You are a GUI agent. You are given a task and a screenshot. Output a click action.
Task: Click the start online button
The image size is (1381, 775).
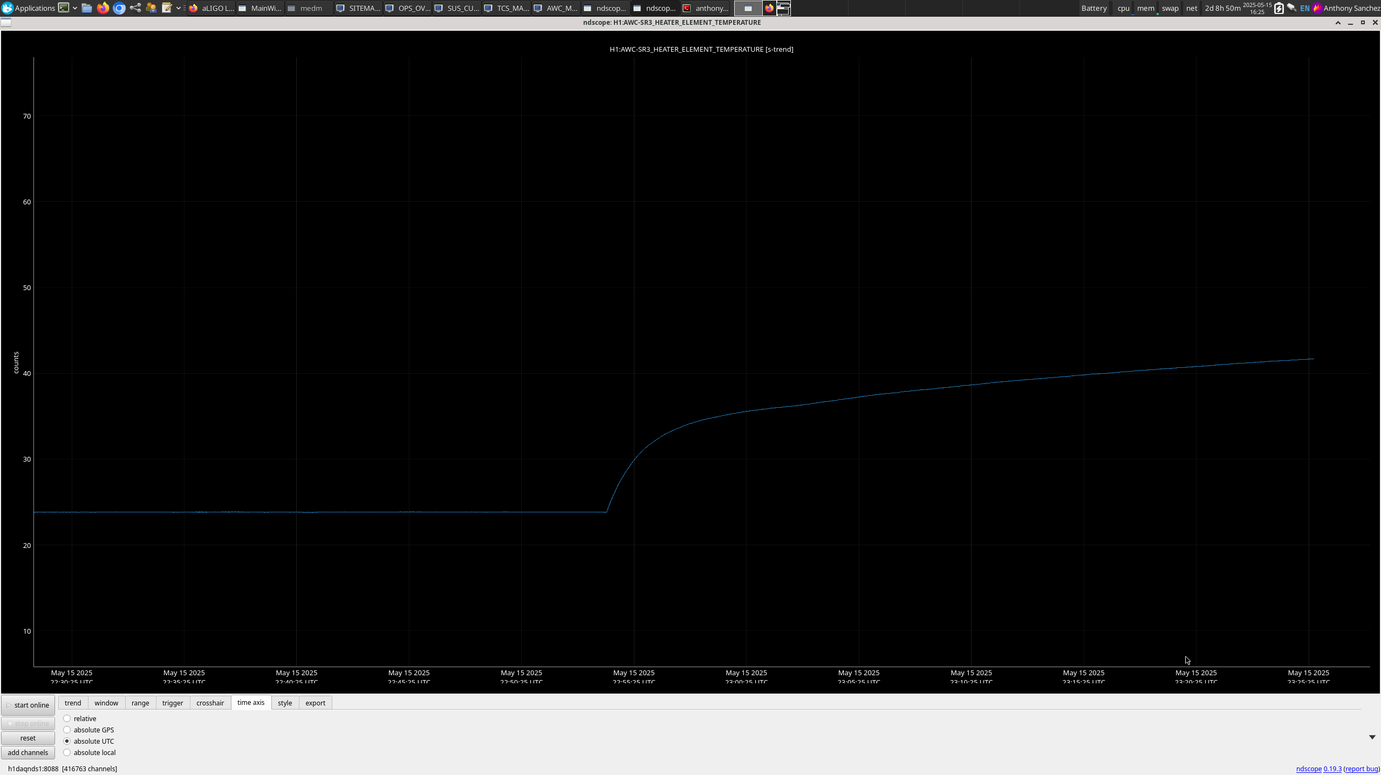pos(28,705)
